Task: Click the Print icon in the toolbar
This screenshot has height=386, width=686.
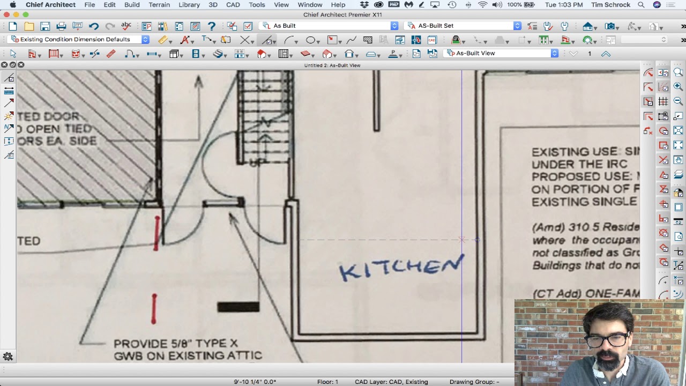Action: point(61,26)
